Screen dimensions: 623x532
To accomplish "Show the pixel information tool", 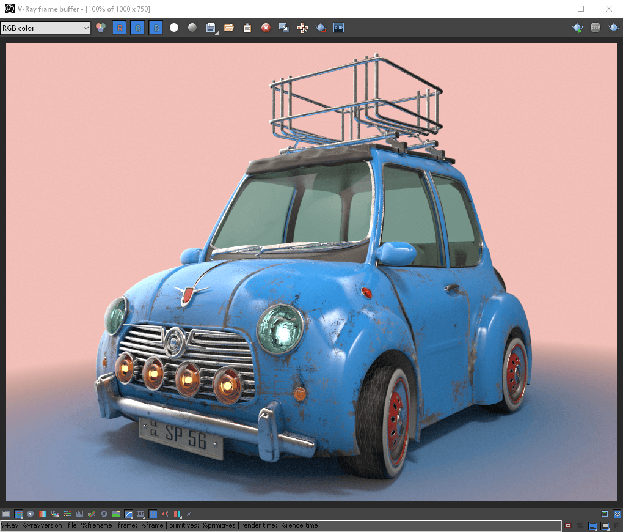I will click(x=30, y=514).
